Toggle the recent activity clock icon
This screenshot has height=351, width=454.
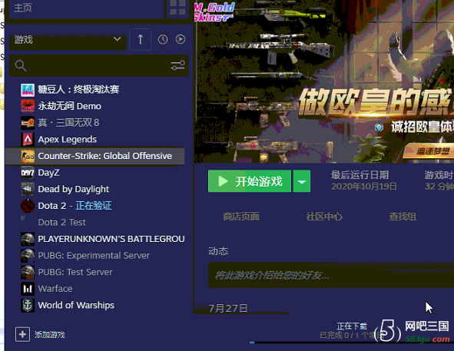pyautogui.click(x=163, y=39)
